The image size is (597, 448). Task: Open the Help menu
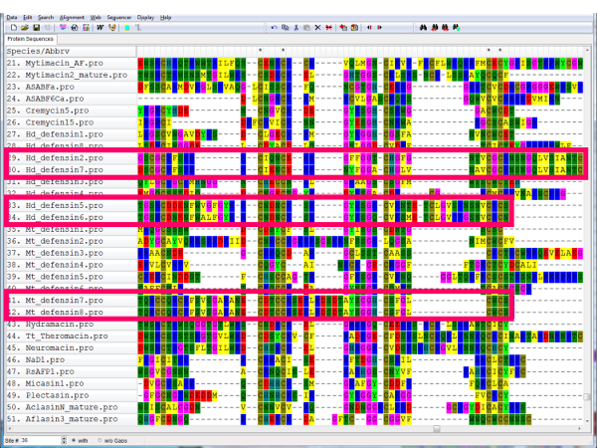coord(165,17)
